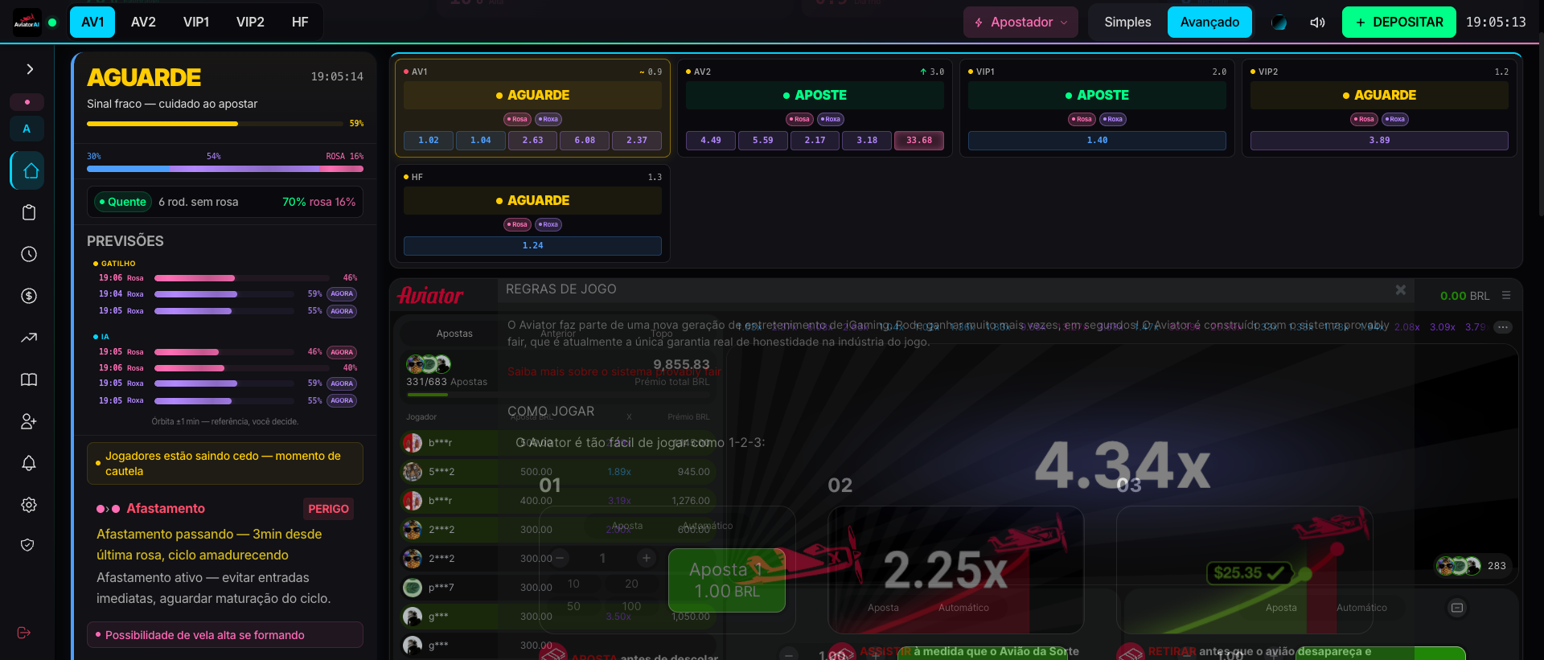Click AGORA badge on GATILHO 19:04 Roxa row
The height and width of the screenshot is (660, 1544).
[x=342, y=294]
